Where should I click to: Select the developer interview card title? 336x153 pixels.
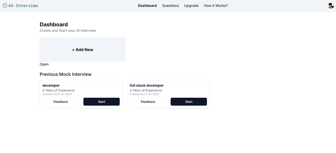[51, 86]
